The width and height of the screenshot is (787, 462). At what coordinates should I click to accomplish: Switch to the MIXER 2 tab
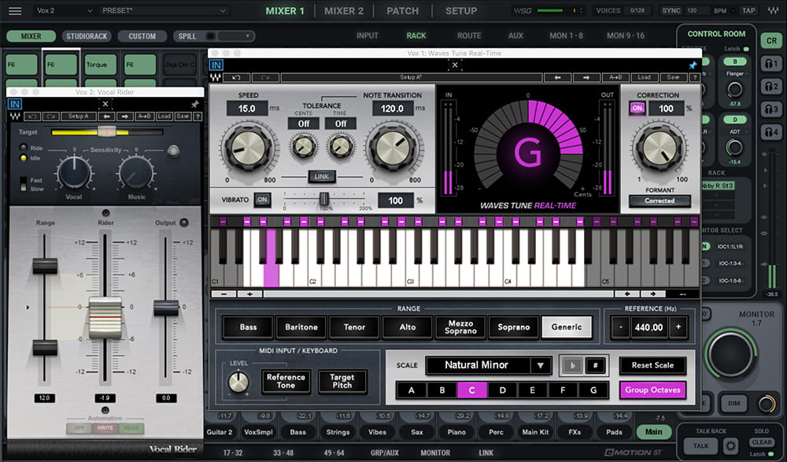(342, 10)
